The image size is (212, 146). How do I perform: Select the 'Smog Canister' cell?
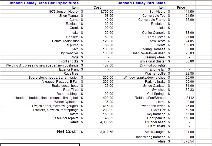tap(141, 86)
